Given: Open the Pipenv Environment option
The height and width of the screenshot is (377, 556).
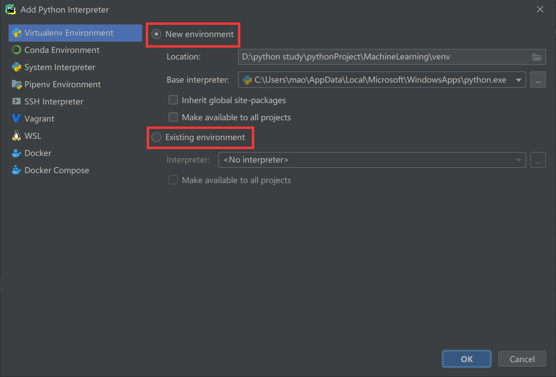Looking at the screenshot, I should click(x=62, y=84).
